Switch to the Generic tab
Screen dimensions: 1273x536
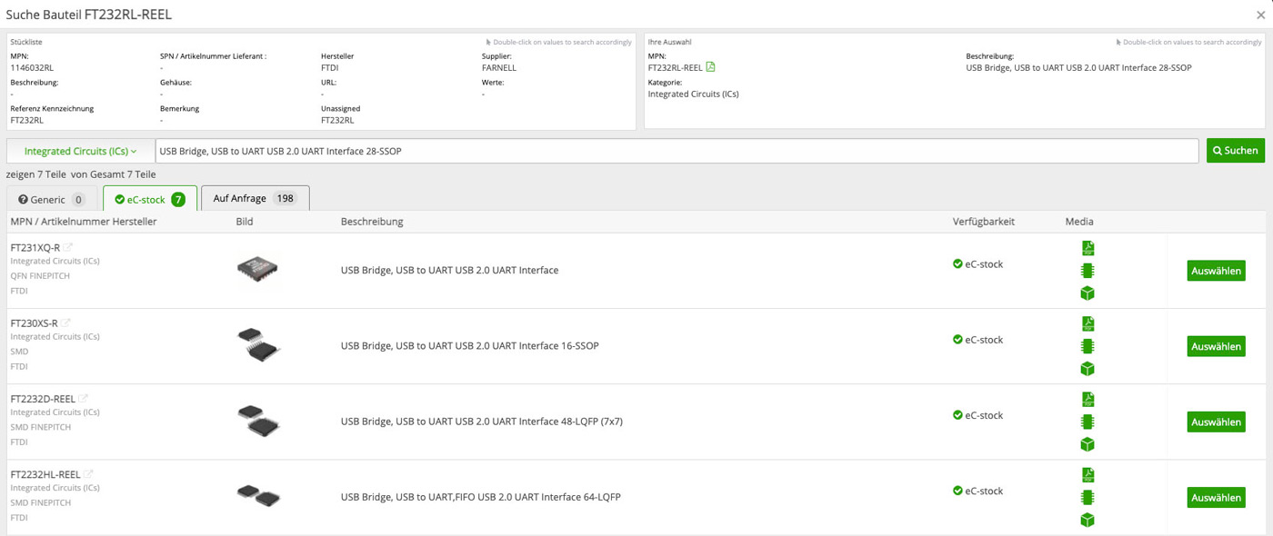pyautogui.click(x=51, y=199)
